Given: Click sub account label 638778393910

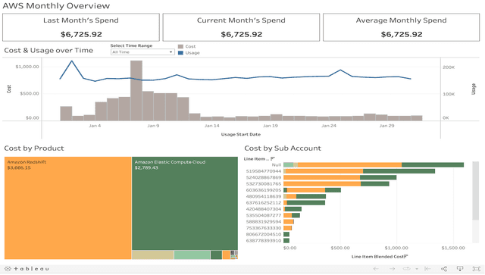Looking at the screenshot, I should pyautogui.click(x=264, y=241).
